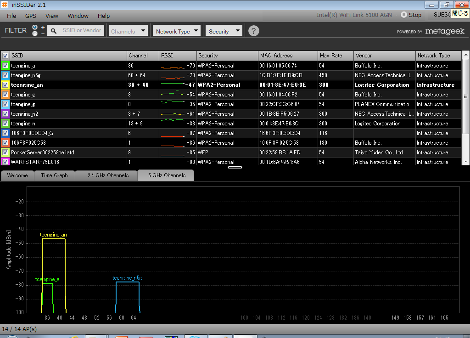
Task: Click the yellow tcengine_an label in the graph
Action: [x=53, y=235]
